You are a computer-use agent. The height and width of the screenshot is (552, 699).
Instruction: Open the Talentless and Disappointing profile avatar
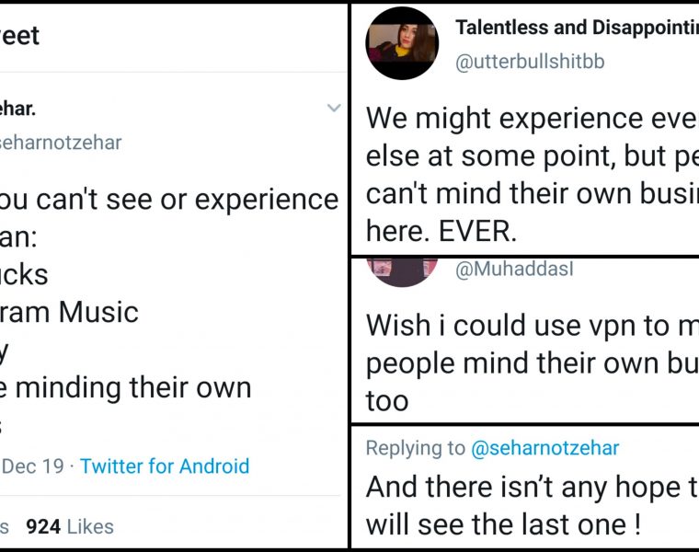click(x=402, y=43)
